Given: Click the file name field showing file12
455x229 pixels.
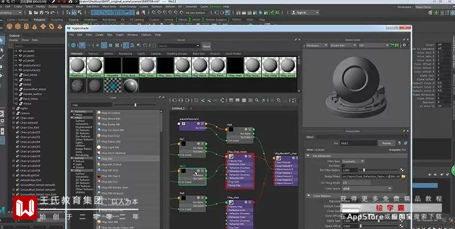Looking at the screenshot, I should 358,143.
